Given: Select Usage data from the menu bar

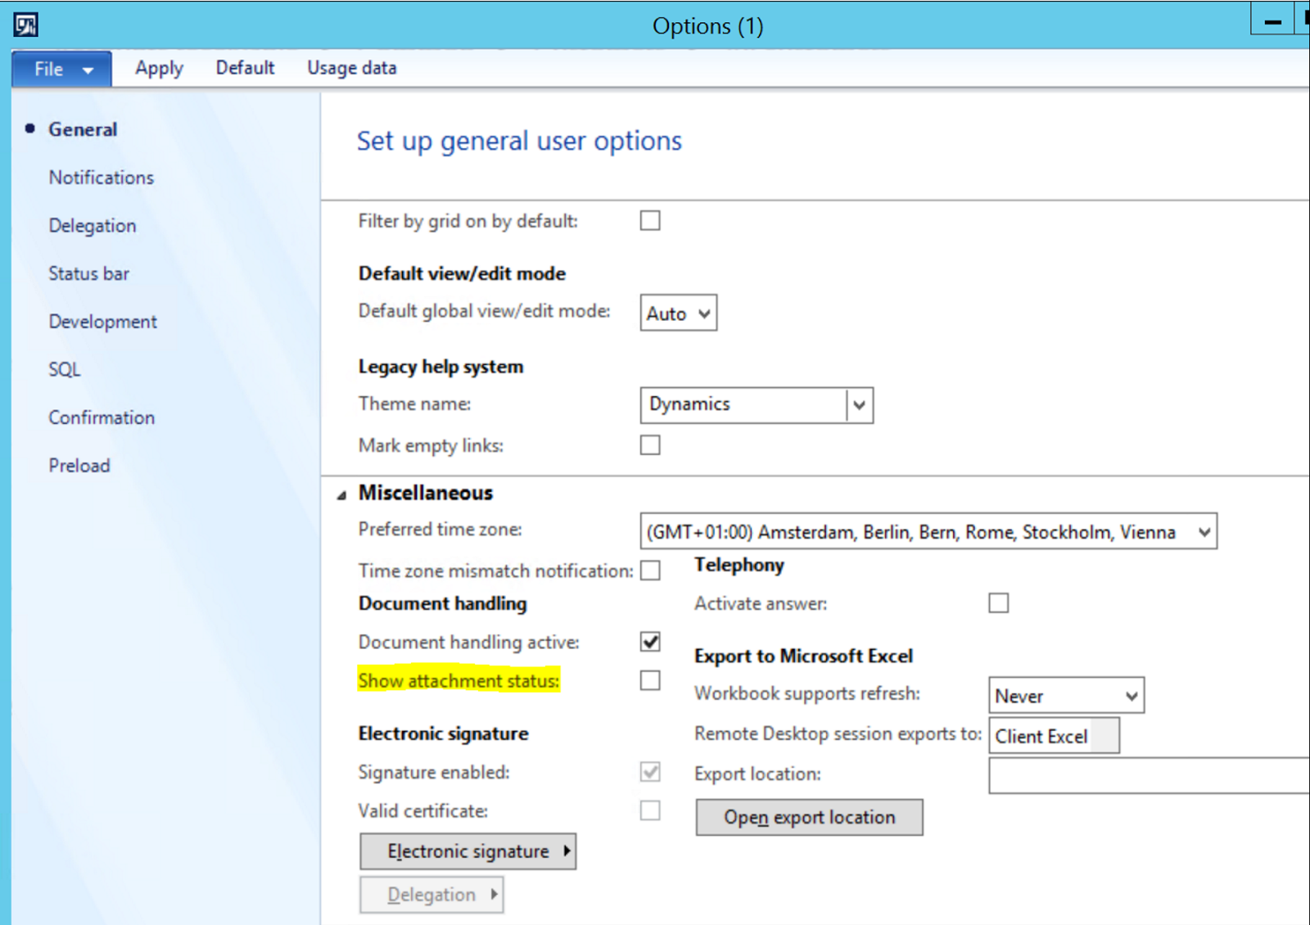Looking at the screenshot, I should [350, 68].
